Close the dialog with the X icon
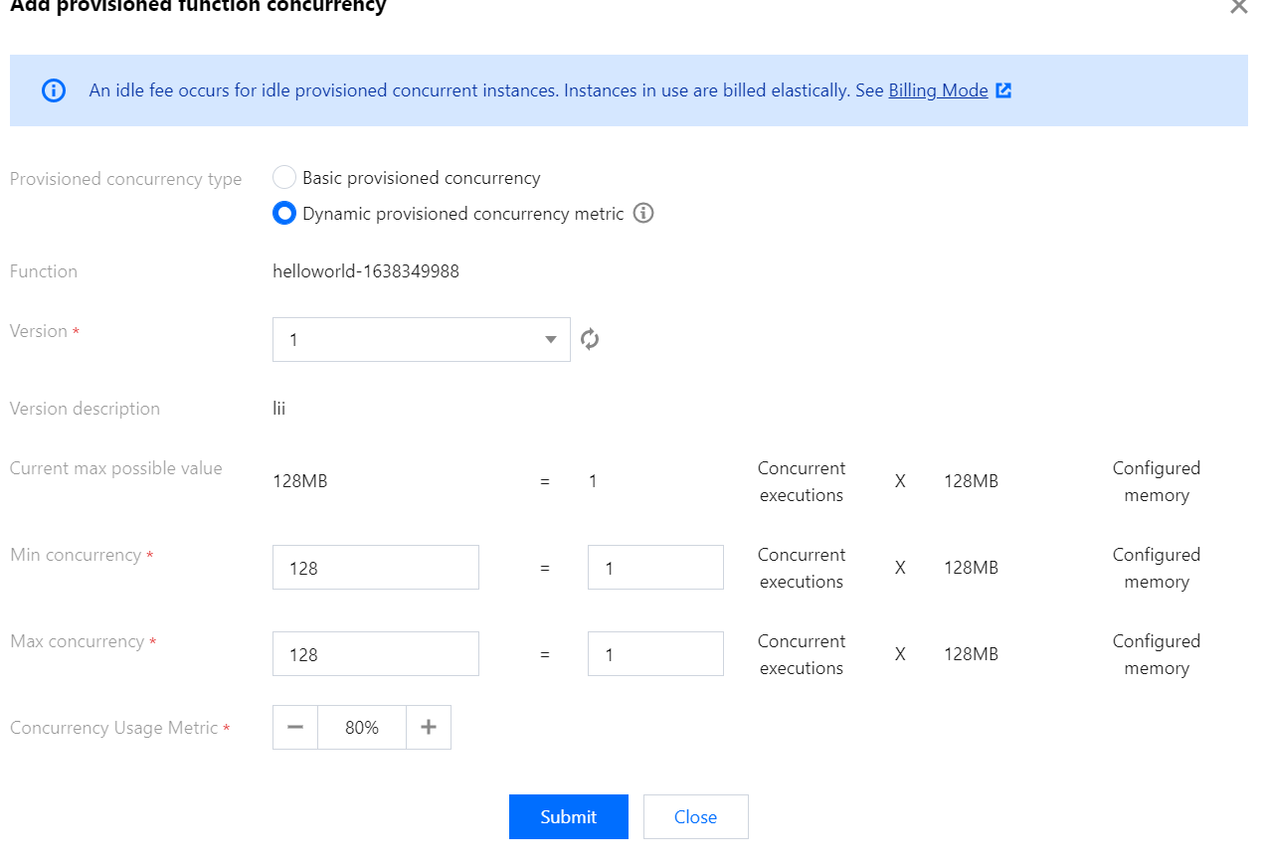Screen dimensions: 1265x868 click(x=1238, y=6)
